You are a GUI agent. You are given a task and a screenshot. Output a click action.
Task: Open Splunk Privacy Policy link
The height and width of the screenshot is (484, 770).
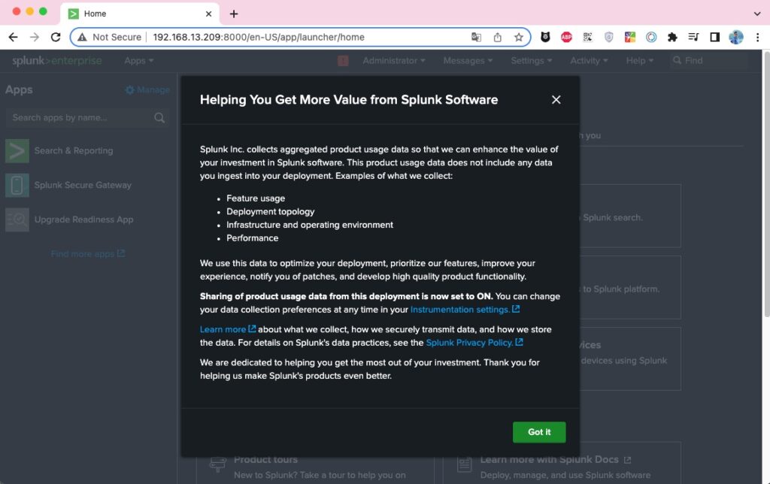474,343
